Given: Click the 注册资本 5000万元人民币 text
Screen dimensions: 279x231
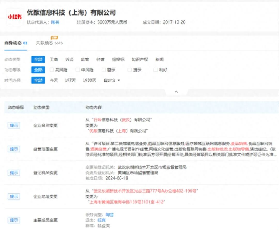Looking at the screenshot, I should 102,22.
